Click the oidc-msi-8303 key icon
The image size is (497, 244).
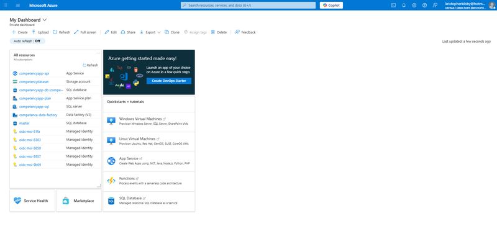[x=15, y=140]
